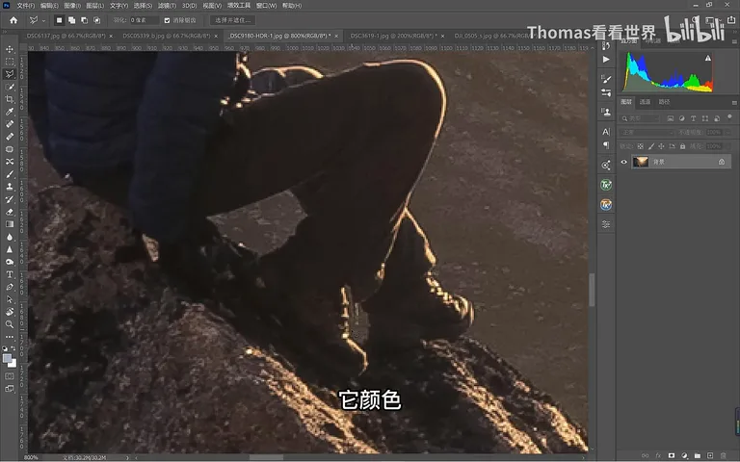Toggle Quick Mask mode

tap(10, 376)
